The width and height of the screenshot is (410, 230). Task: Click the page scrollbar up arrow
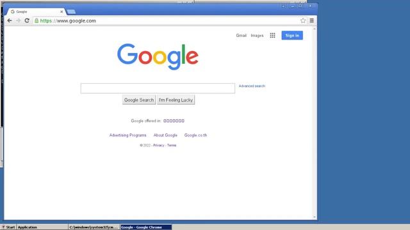[x=315, y=29]
